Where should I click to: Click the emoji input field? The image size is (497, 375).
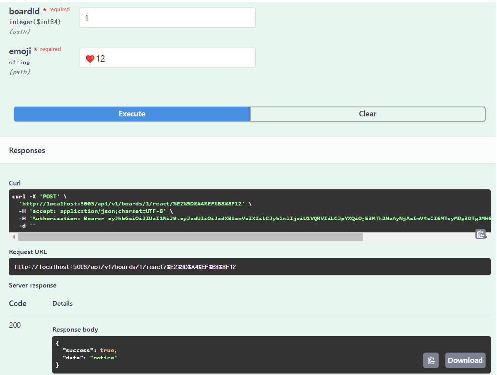pyautogui.click(x=167, y=58)
